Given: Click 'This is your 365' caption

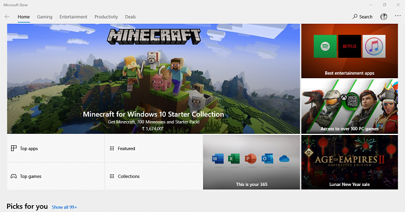Looking at the screenshot, I should [x=252, y=184].
